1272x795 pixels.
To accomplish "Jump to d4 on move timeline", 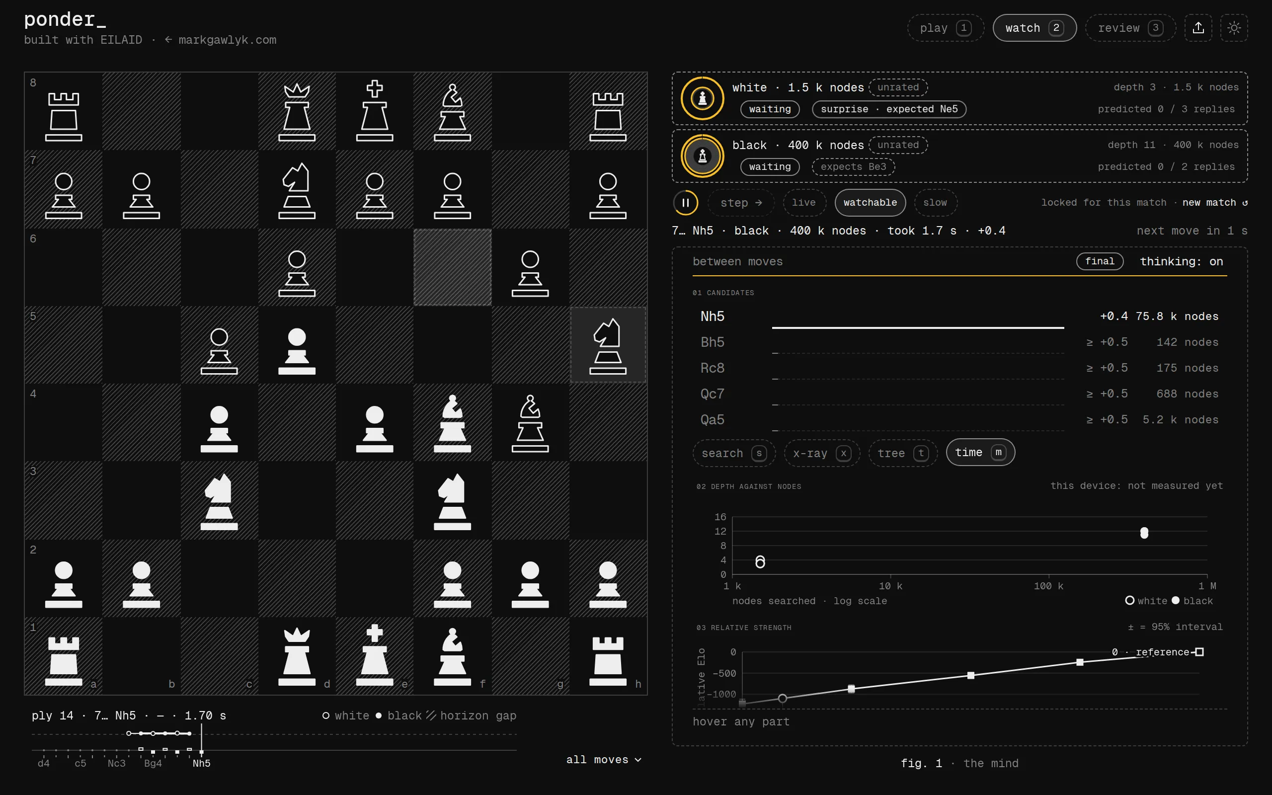I will (x=44, y=763).
